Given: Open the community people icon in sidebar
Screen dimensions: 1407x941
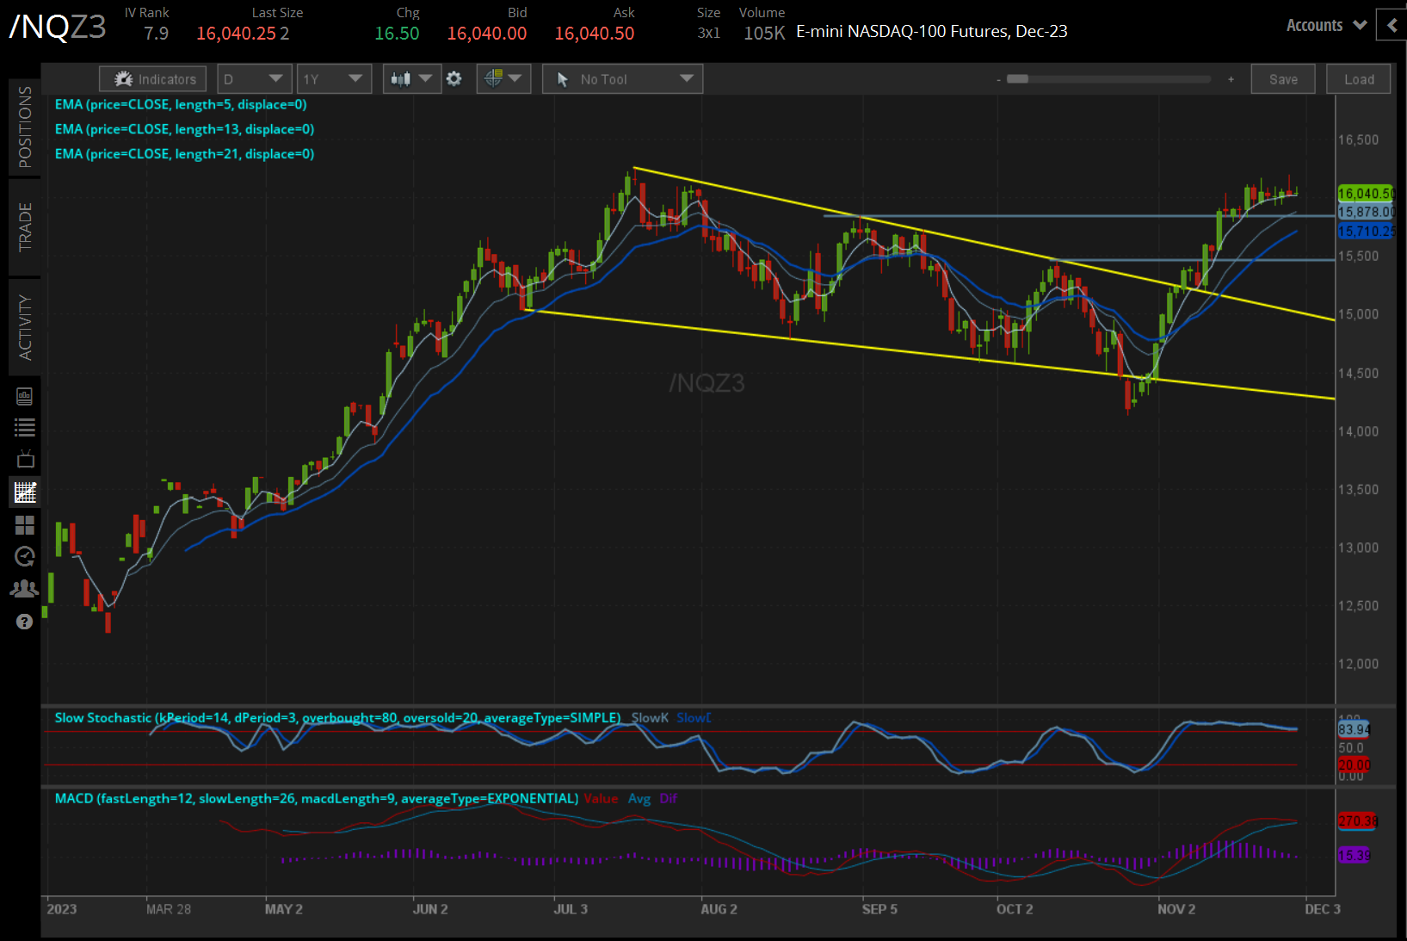Looking at the screenshot, I should click(x=25, y=589).
